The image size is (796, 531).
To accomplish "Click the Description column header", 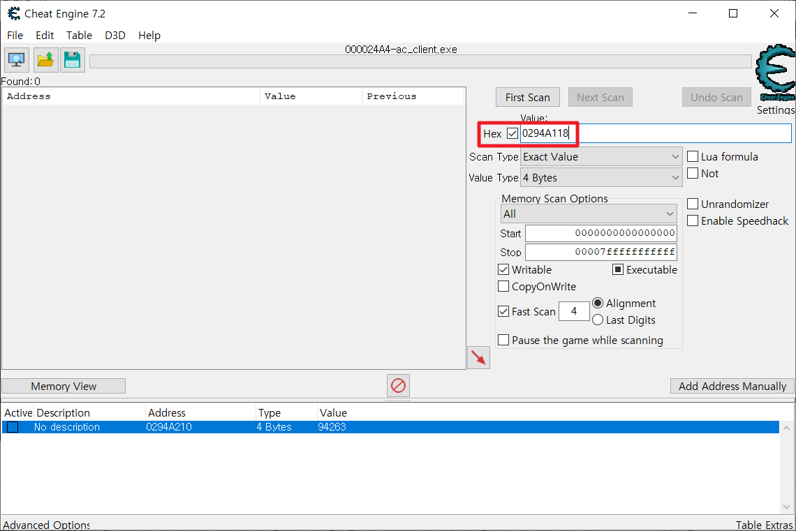I will 90,413.
